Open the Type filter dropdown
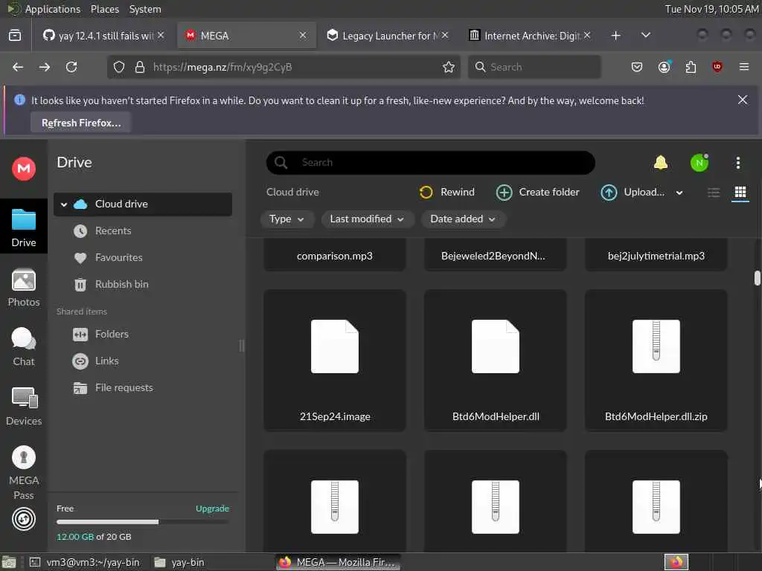Image resolution: width=762 pixels, height=571 pixels. pos(286,219)
